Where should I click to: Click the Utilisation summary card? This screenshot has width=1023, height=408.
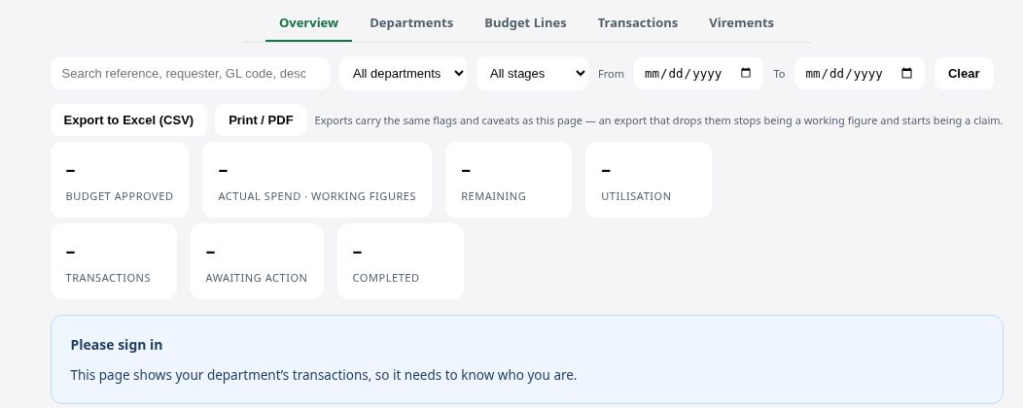(x=649, y=180)
